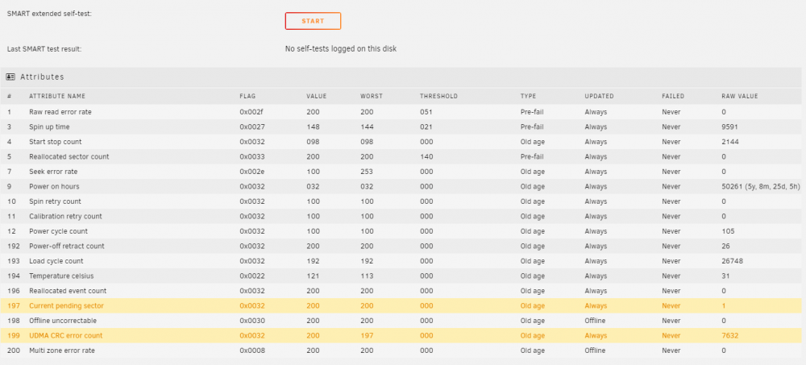
Task: Click threshold 051 of Raw read error rate
Action: pos(426,111)
